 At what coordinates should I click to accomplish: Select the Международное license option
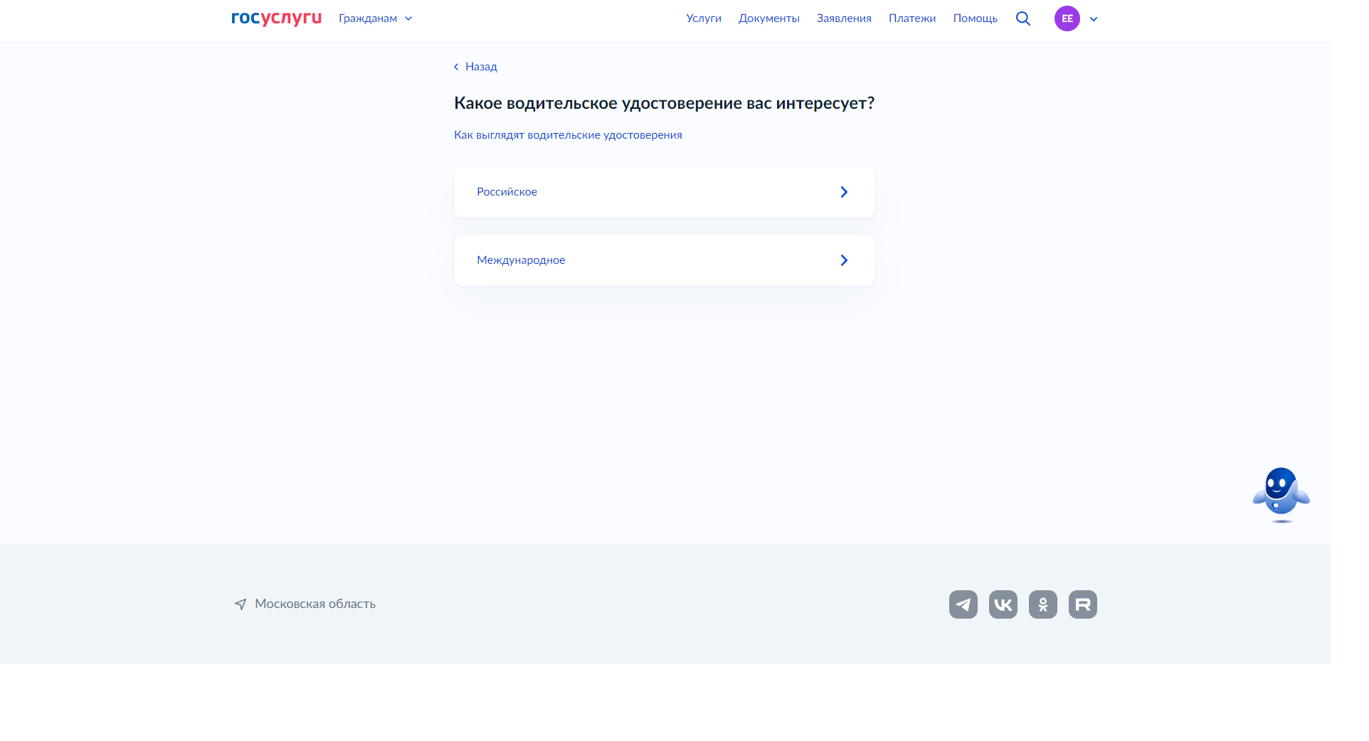click(x=521, y=260)
